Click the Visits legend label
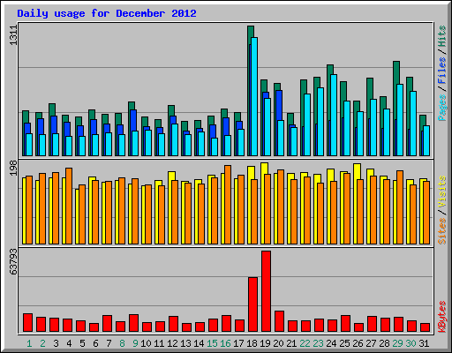This screenshot has width=452, height=353. (x=442, y=192)
